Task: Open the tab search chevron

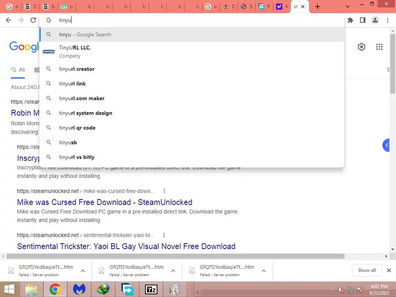Action: pos(348,7)
